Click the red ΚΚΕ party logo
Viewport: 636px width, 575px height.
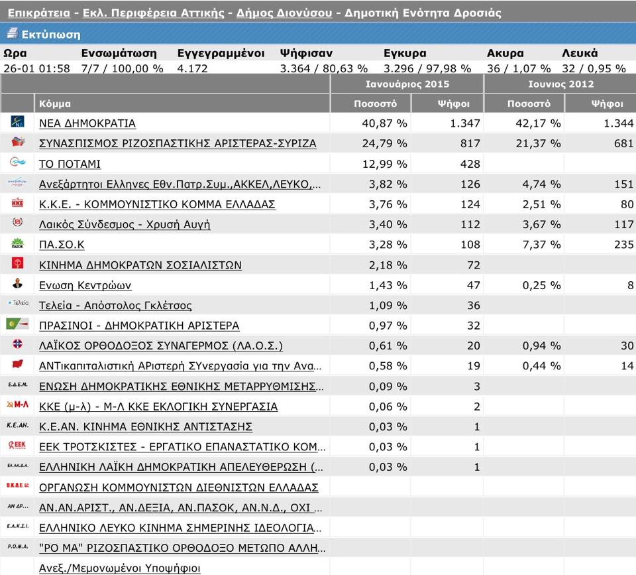click(x=17, y=203)
